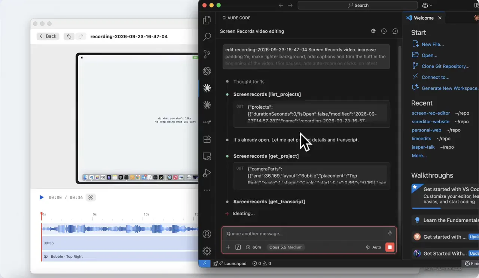Close the Welcome tab
The height and width of the screenshot is (278, 479).
440,18
